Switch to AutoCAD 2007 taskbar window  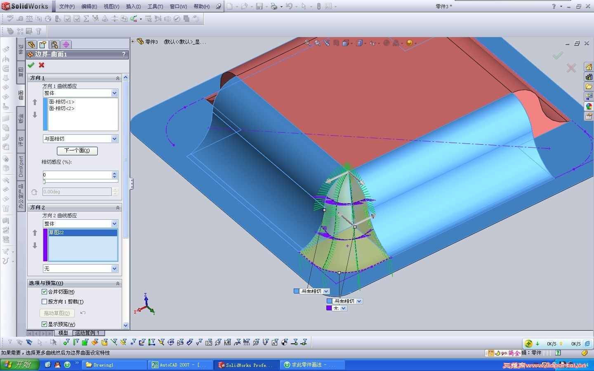(x=181, y=365)
